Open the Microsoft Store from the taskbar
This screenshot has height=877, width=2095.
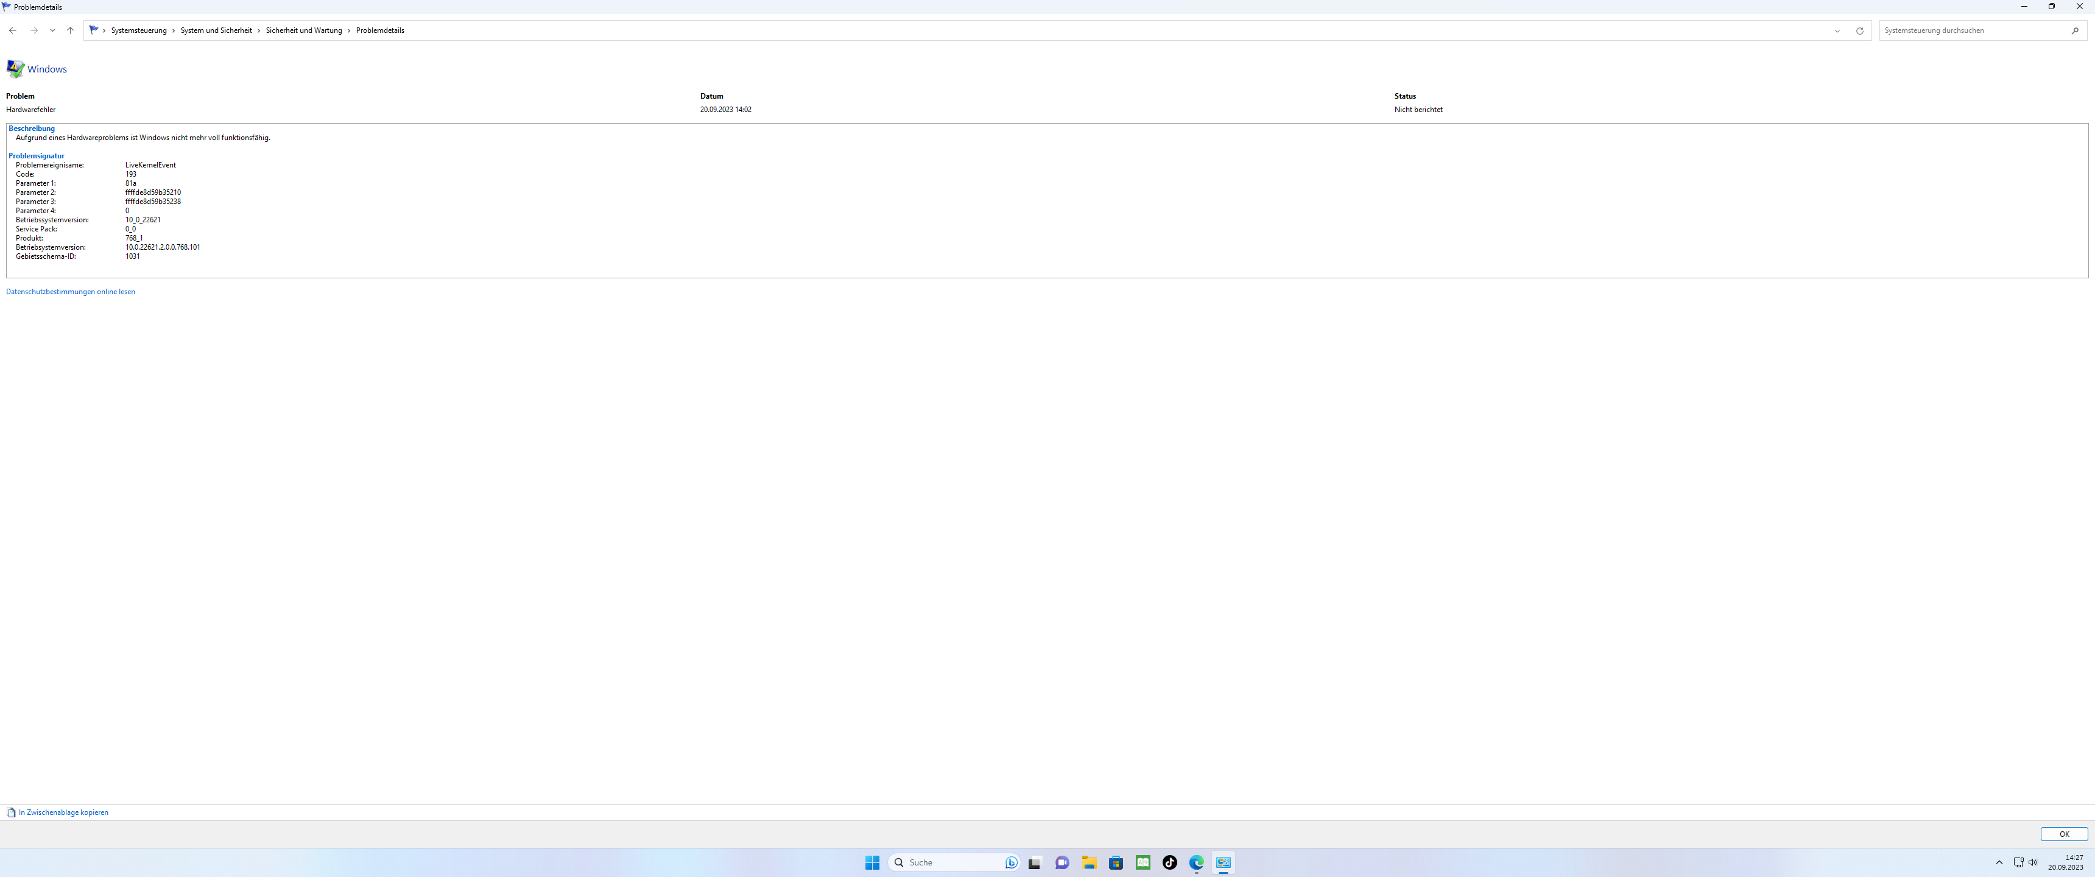coord(1116,862)
